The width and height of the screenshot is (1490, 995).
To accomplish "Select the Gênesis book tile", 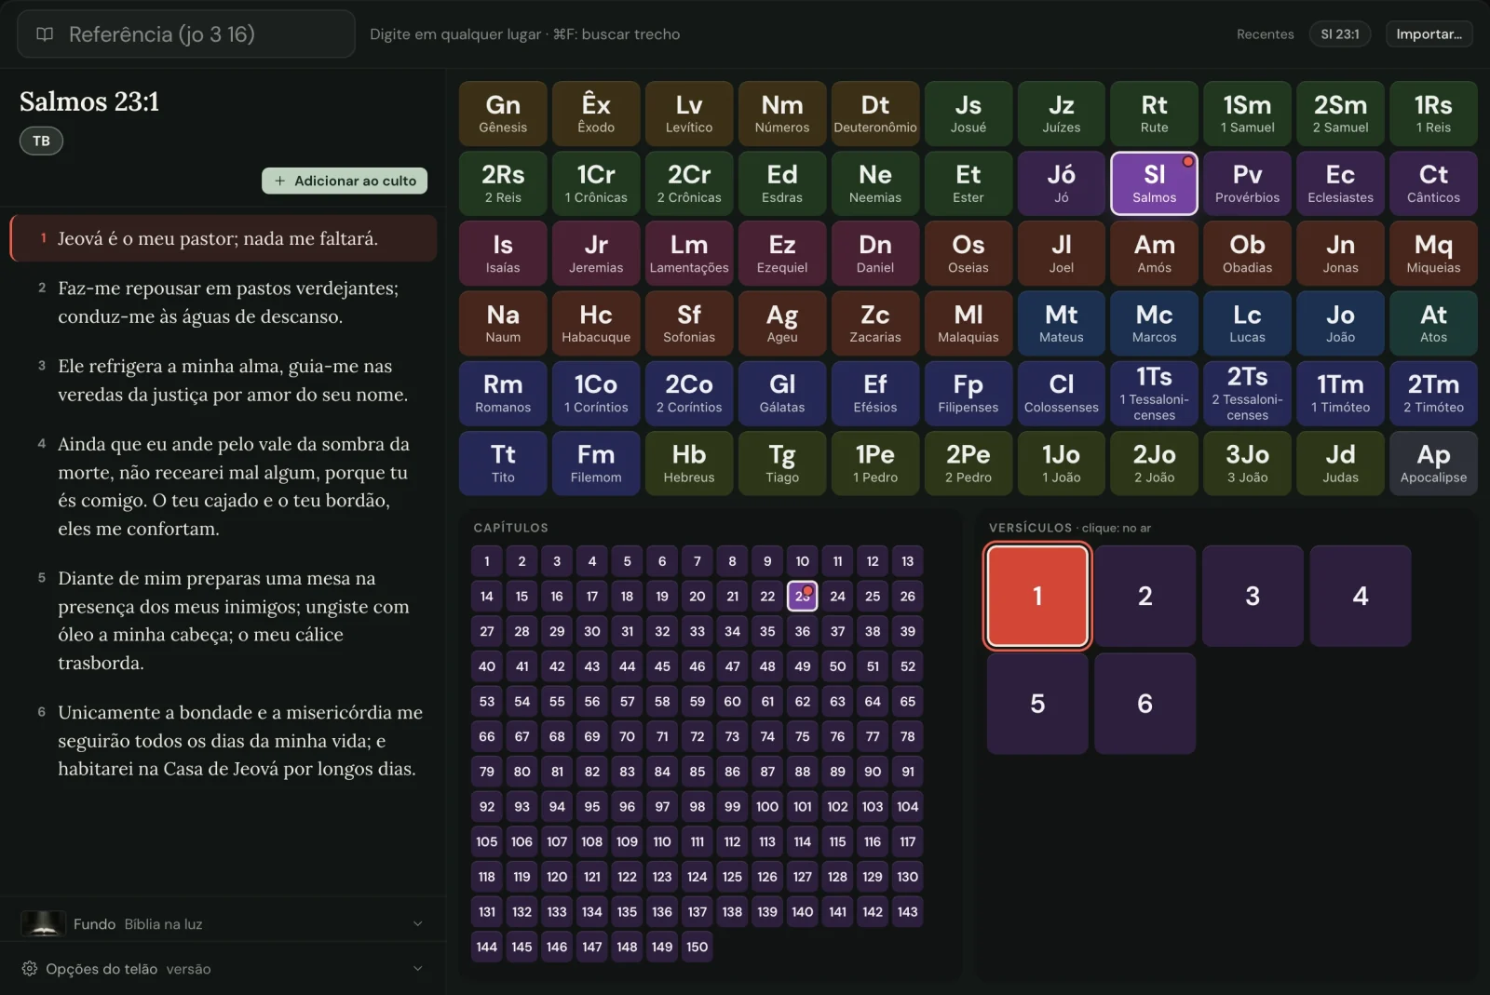I will (503, 114).
